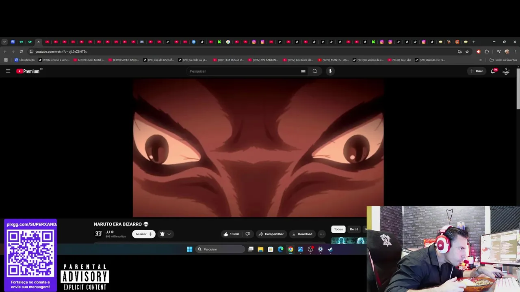Start voice search with microphone
This screenshot has height=292, width=520.
(330, 71)
